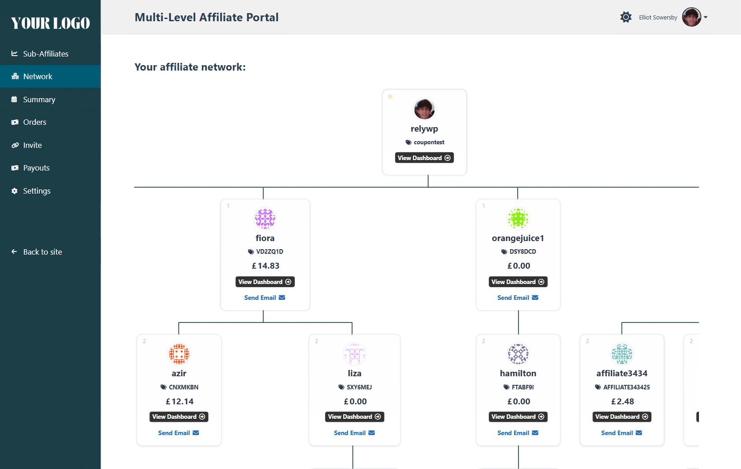Open the Payouts menu item
The width and height of the screenshot is (741, 469).
50,168
